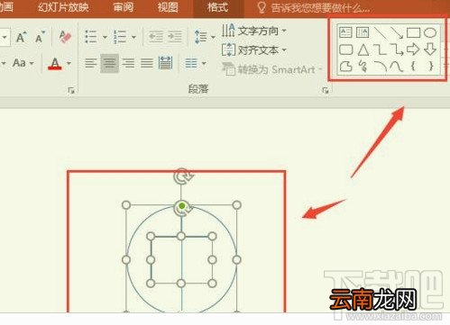
Task: Open the font color dropdown arrow
Action: tap(69, 63)
